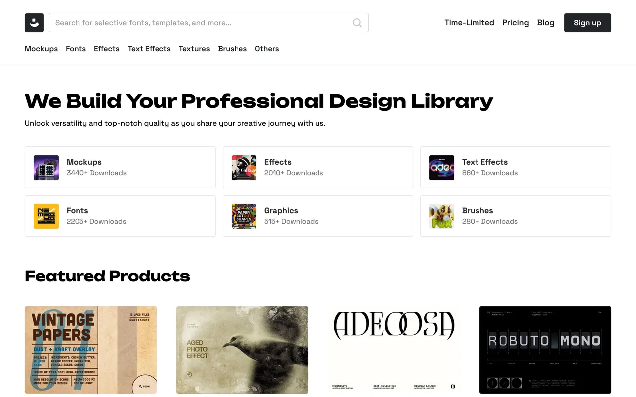Select the Text Effects neon icon
636x397 pixels.
pos(442,168)
